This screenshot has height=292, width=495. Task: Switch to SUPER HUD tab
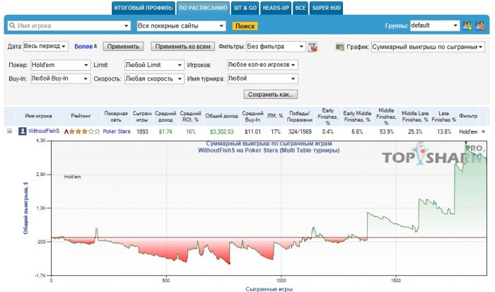[x=327, y=8]
